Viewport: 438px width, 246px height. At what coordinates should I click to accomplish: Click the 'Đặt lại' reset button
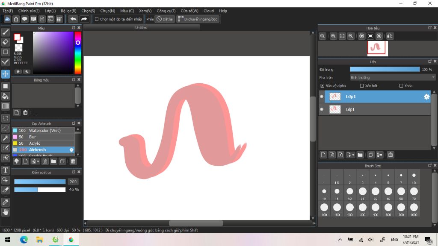[165, 19]
